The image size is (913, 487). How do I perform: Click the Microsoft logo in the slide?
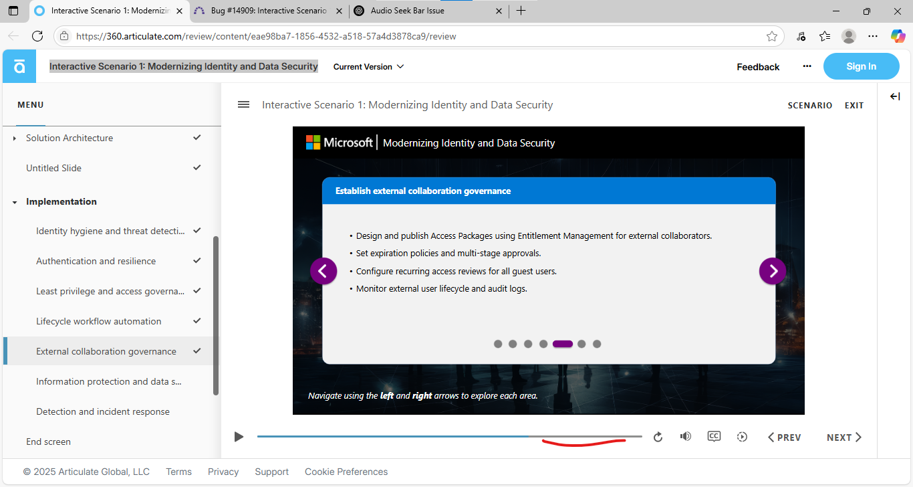(340, 142)
